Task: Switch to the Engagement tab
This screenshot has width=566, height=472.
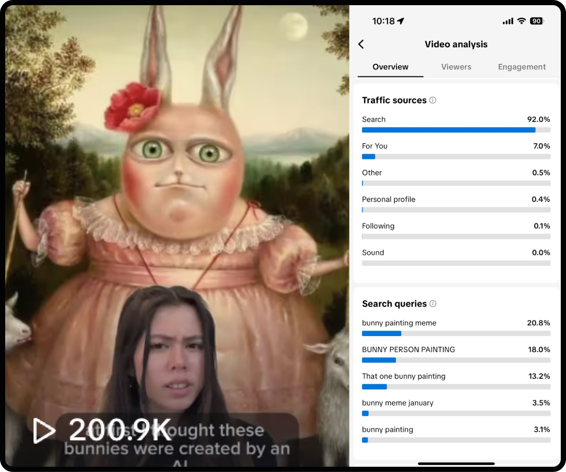Action: click(x=521, y=67)
